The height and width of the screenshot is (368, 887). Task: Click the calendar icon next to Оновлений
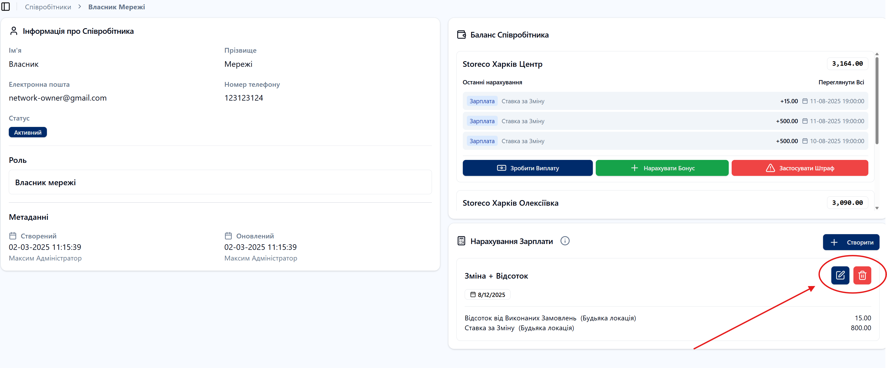click(x=228, y=236)
